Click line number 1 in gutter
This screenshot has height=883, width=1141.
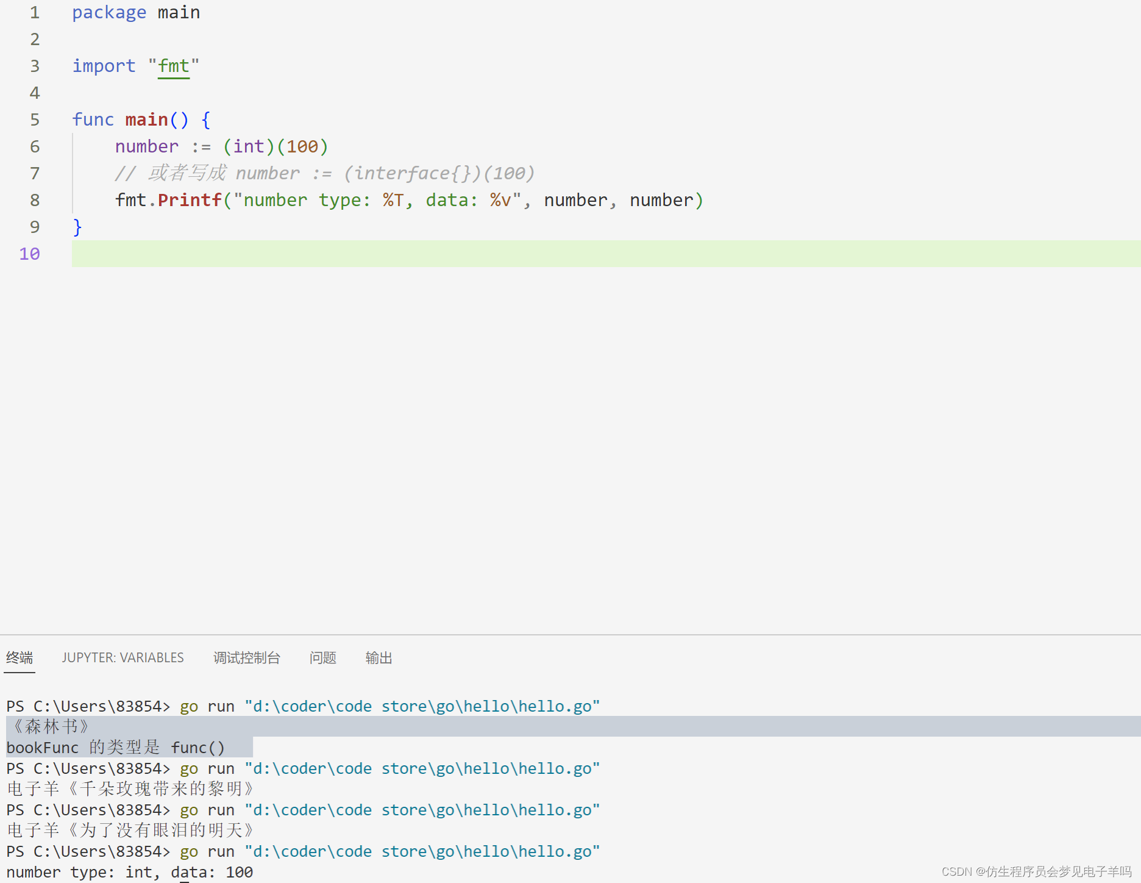tap(35, 12)
